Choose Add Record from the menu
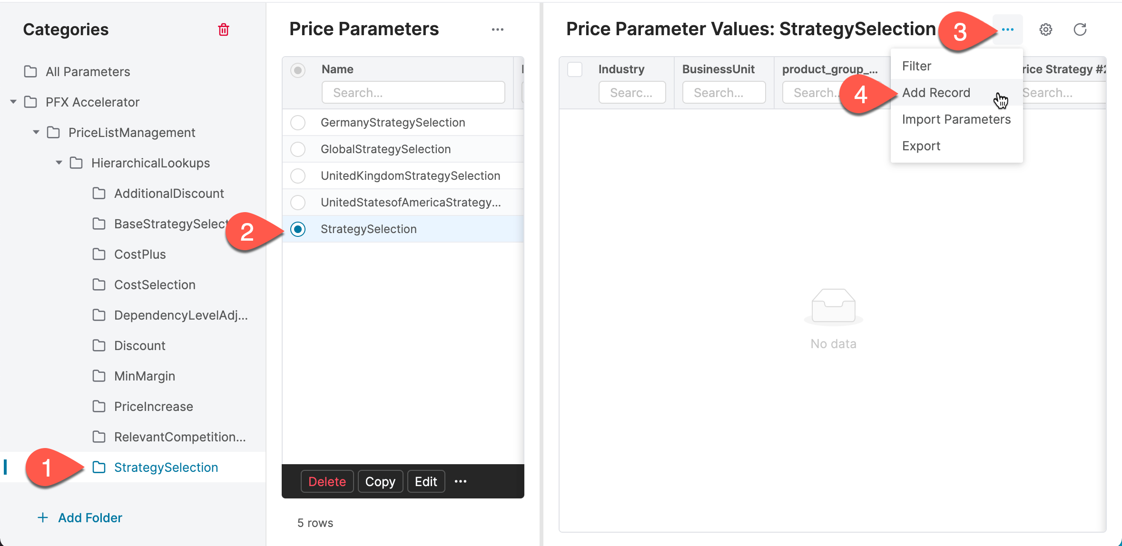This screenshot has height=546, width=1122. (x=935, y=93)
